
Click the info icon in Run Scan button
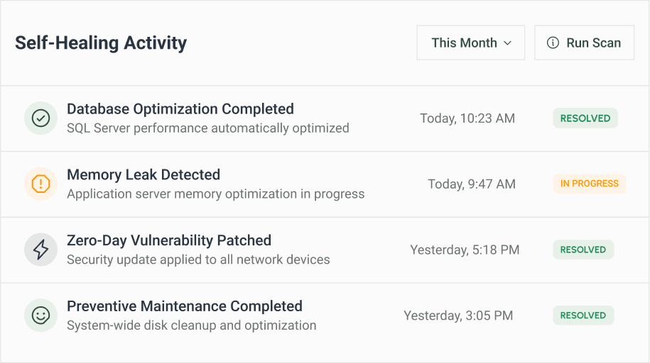tap(553, 43)
